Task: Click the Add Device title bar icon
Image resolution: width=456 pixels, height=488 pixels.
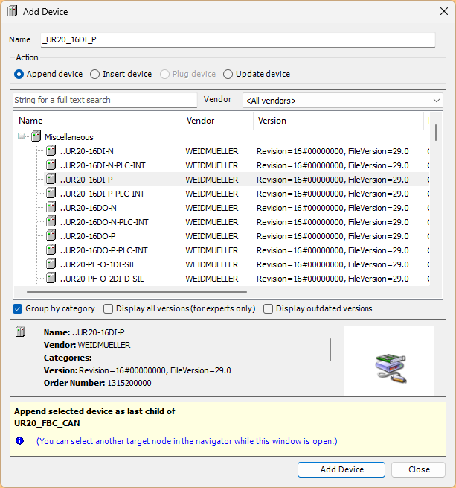Action: (x=13, y=11)
